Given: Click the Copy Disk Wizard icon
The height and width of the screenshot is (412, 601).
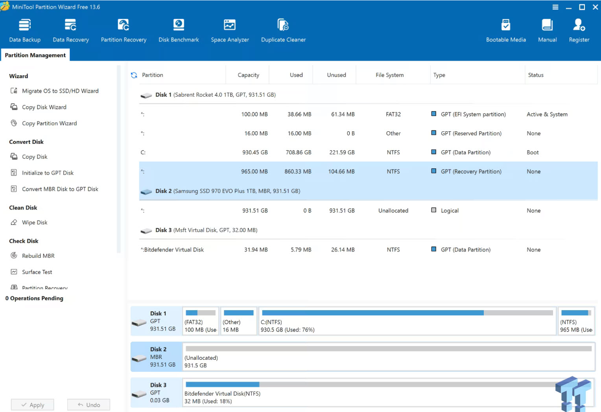Looking at the screenshot, I should coord(14,107).
